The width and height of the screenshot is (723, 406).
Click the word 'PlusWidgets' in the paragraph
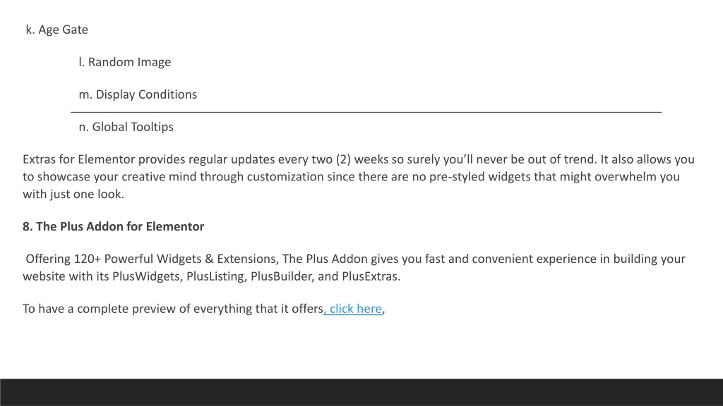145,276
